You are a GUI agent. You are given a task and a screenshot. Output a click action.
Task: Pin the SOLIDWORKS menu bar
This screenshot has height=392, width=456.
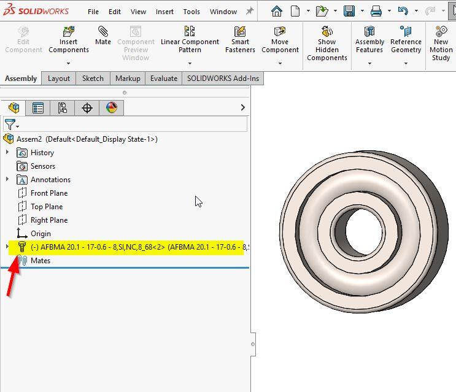tap(250, 11)
